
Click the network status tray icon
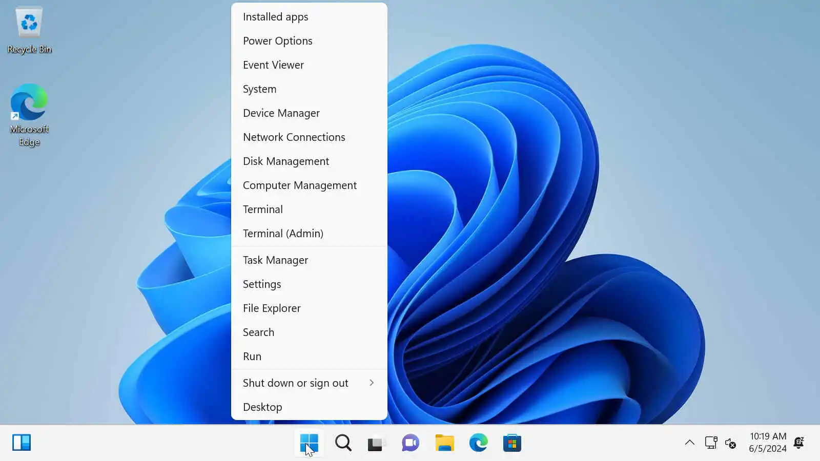(711, 443)
